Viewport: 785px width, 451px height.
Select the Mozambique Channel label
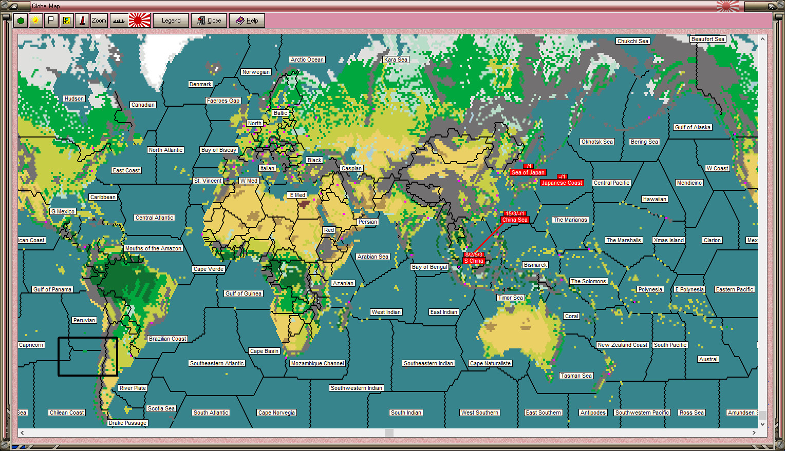tap(317, 363)
